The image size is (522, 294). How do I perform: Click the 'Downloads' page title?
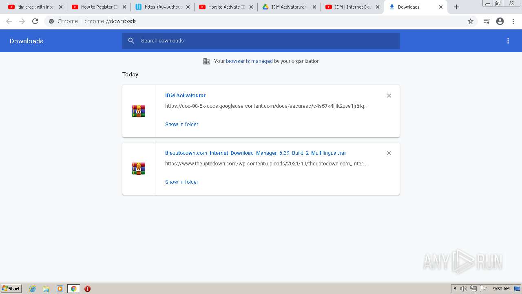(27, 41)
